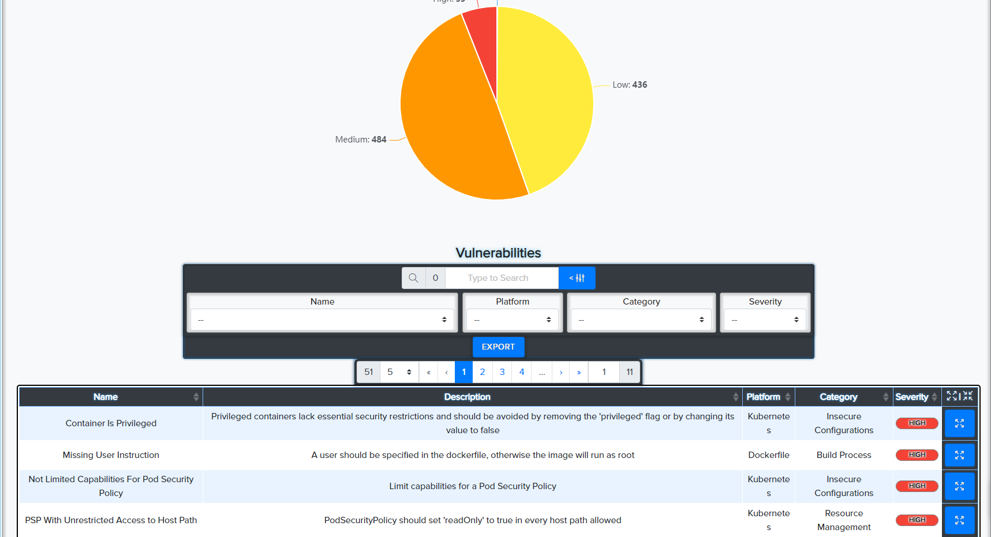
Task: Sort table by Name column
Action: tap(111, 397)
